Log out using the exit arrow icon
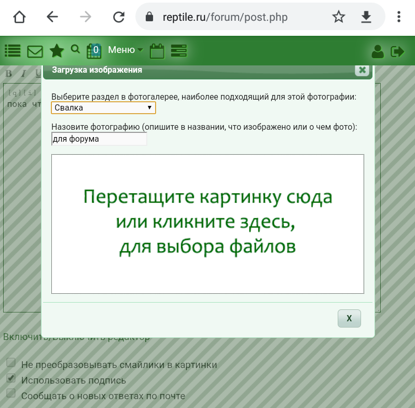Image resolution: width=415 pixels, height=408 pixels. 397,51
